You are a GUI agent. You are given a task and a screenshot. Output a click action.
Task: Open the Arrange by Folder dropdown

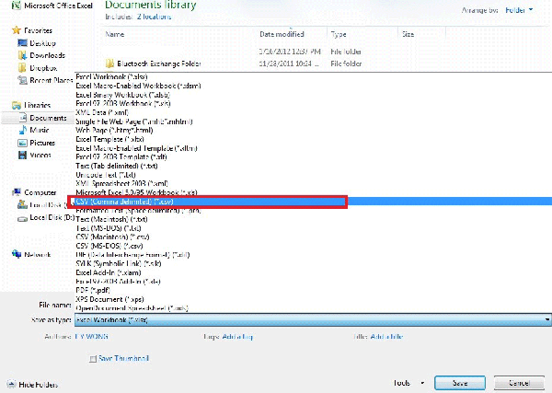click(x=519, y=10)
